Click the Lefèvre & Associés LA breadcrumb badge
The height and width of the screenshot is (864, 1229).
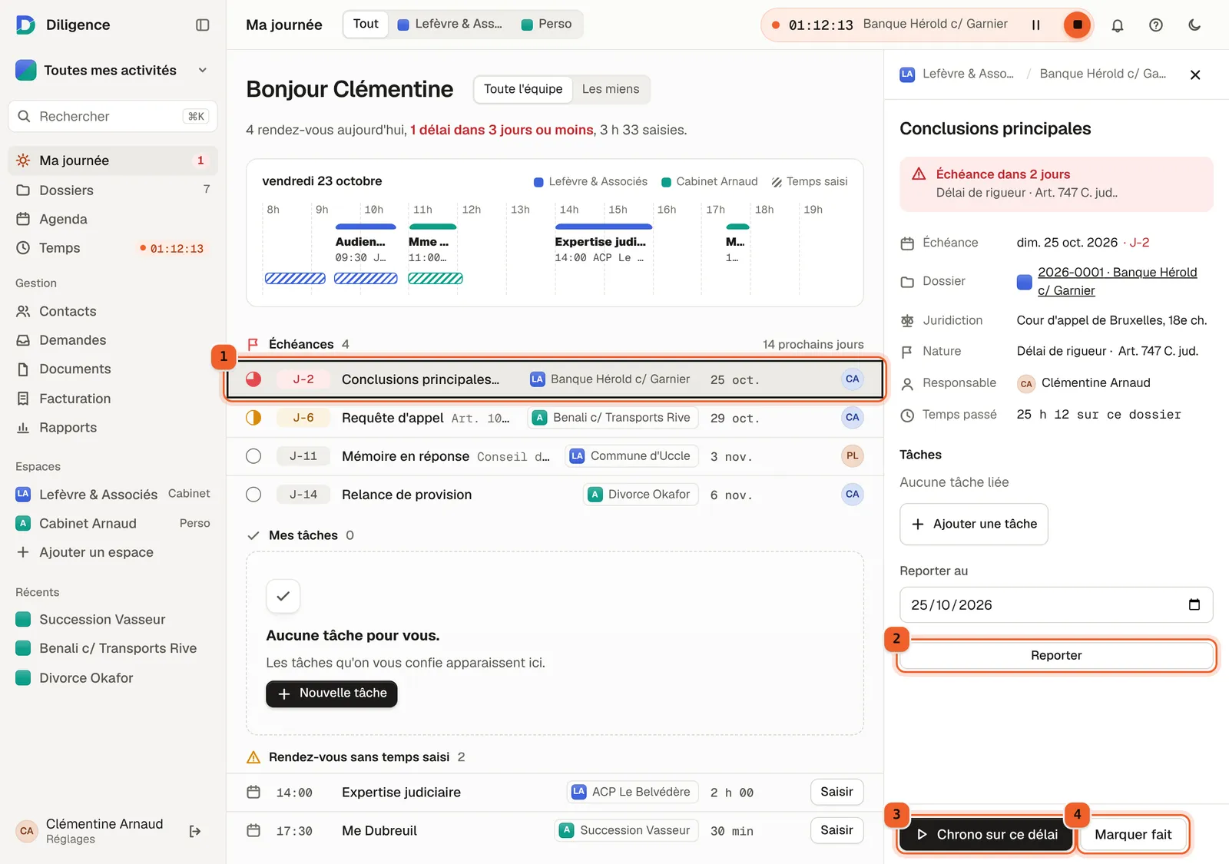tap(907, 74)
